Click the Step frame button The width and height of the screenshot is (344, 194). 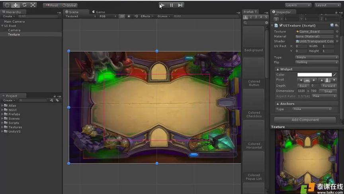click(180, 5)
